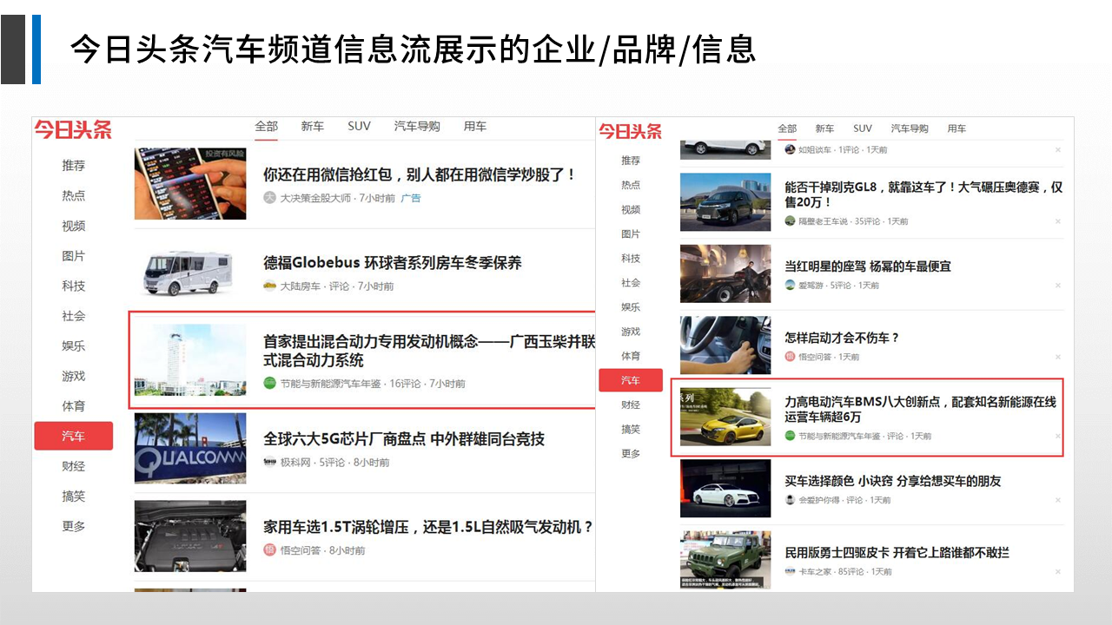The height and width of the screenshot is (625, 1112).
Task: Click green avatar beside 16评论 article source
Action: coord(269,384)
